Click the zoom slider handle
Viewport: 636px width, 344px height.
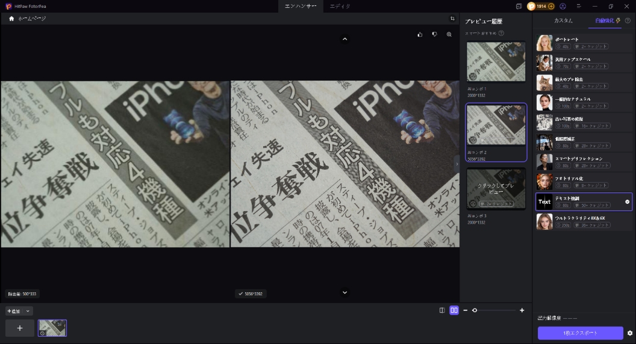475,310
